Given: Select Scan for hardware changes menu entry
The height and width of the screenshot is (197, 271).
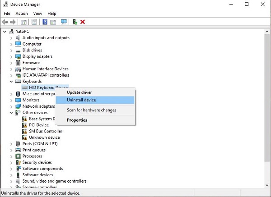Looking at the screenshot, I should [x=91, y=110].
